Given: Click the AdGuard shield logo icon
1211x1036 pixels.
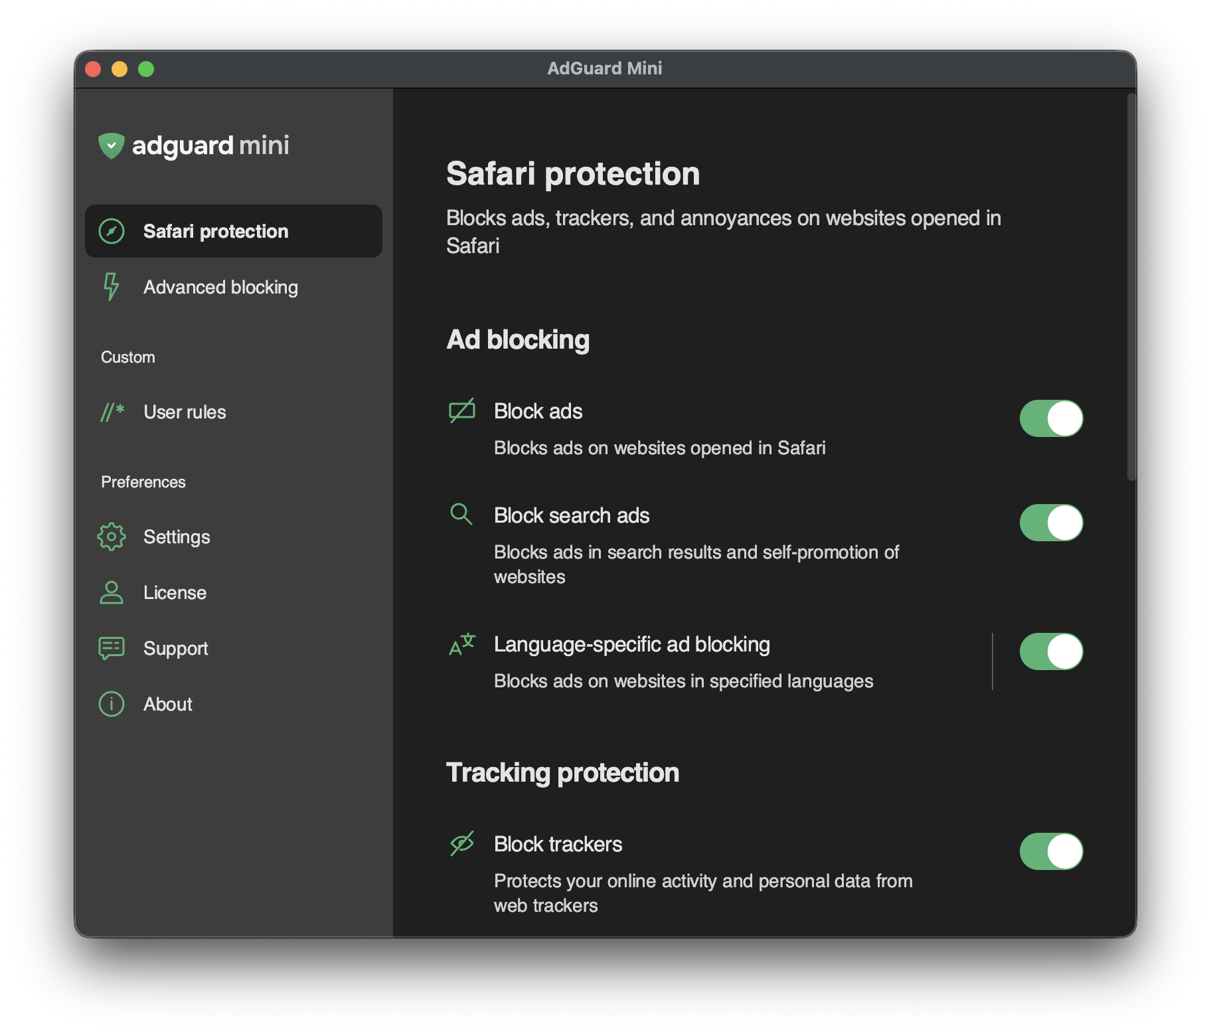Looking at the screenshot, I should pos(111,145).
